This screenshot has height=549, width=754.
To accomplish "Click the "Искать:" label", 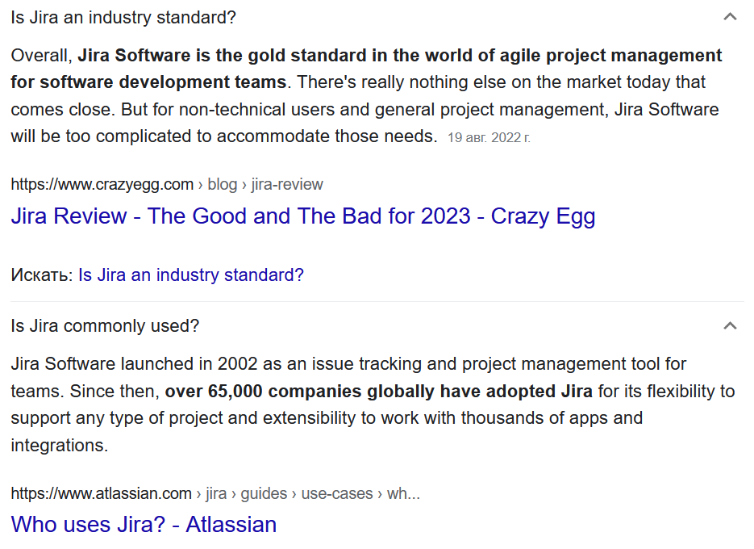I will click(x=42, y=274).
